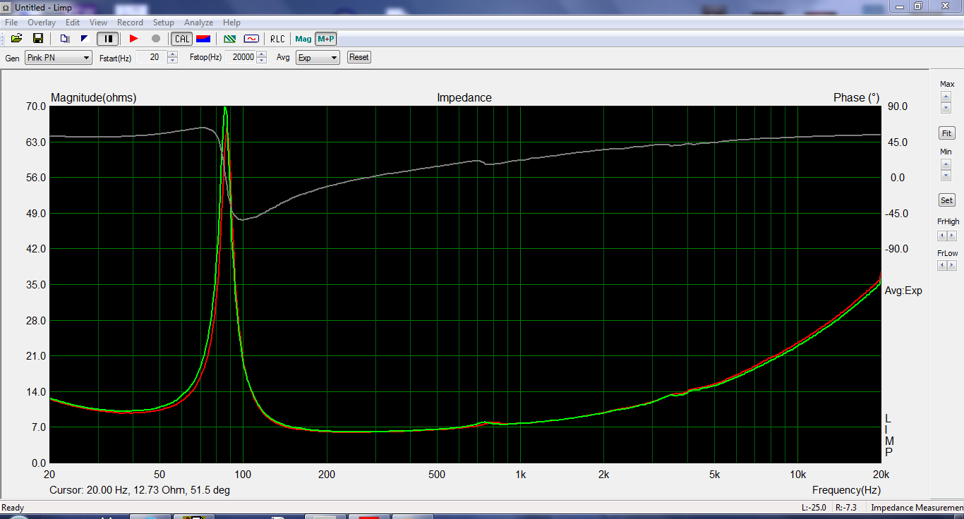Click the L:-25.0 level in status bar
This screenshot has width=964, height=519.
[814, 508]
